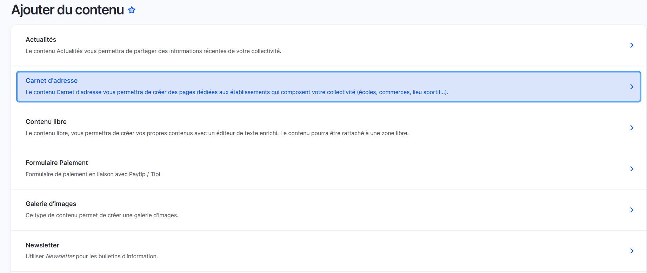Click the chevron arrow in Newsletter row
The image size is (647, 273).
pyautogui.click(x=632, y=251)
